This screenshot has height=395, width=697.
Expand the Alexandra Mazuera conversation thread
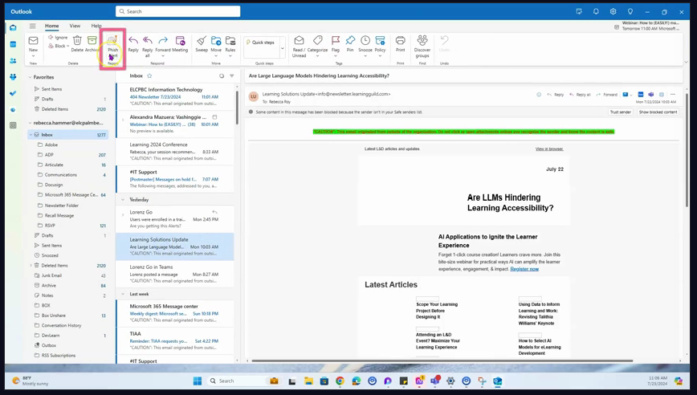coord(123,120)
